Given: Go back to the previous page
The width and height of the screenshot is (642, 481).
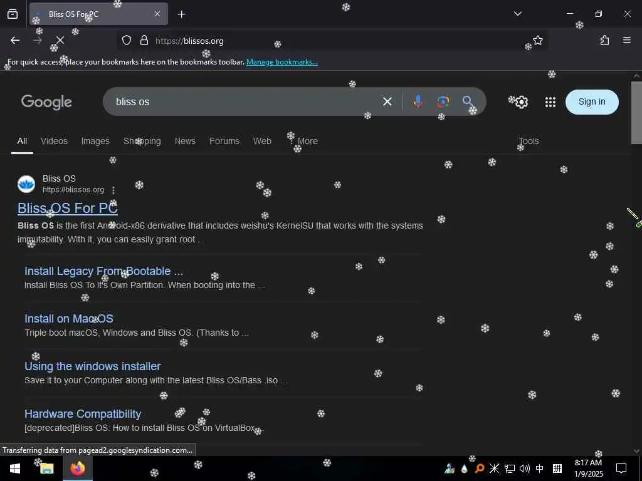Looking at the screenshot, I should (15, 41).
